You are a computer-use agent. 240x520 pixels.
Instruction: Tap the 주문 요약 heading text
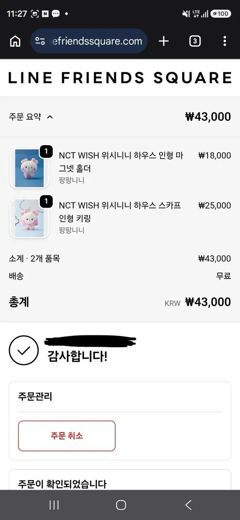pos(25,117)
